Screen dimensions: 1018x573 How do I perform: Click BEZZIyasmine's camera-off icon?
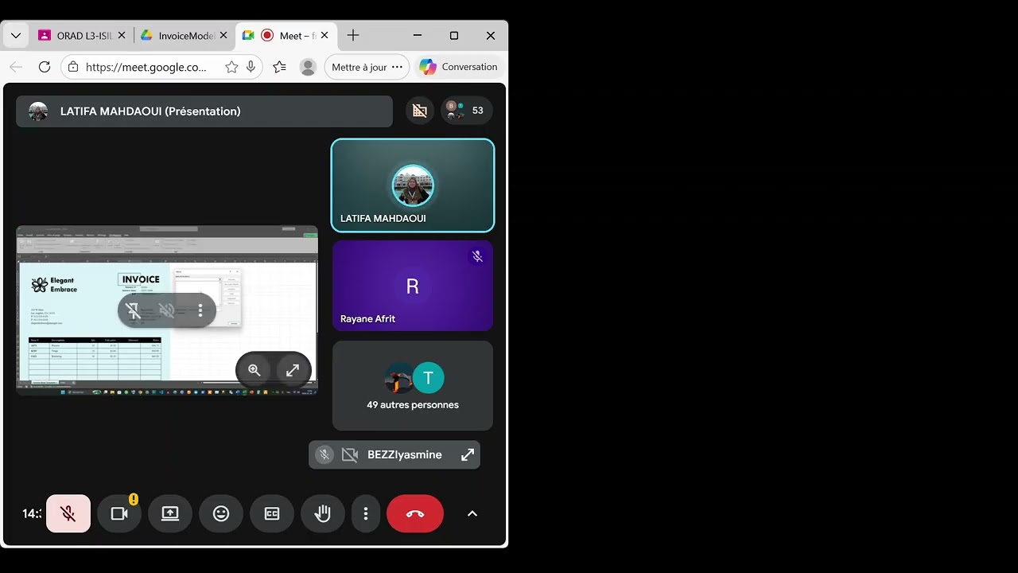350,455
